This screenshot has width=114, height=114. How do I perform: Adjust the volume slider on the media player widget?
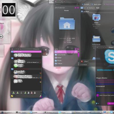tap(8, 32)
